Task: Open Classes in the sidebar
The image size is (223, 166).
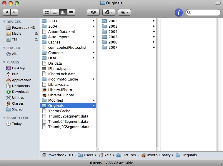Action: (x=15, y=103)
